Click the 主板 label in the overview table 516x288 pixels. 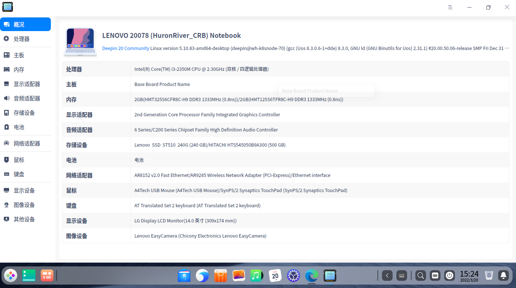(71, 85)
